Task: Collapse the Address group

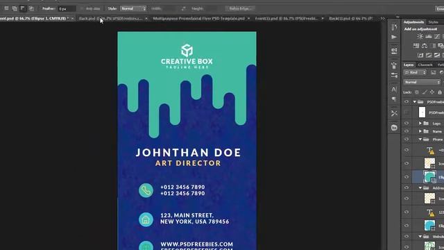Action: (x=420, y=187)
